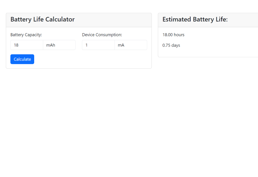Focus the Battery Capacity input field
Viewport: 258px width, 177px height.
27,45
